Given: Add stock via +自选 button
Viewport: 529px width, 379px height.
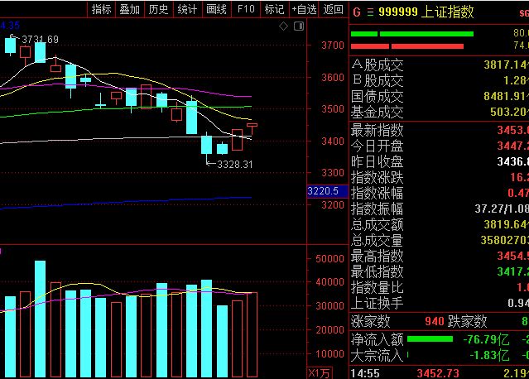Looking at the screenshot, I should [x=304, y=9].
